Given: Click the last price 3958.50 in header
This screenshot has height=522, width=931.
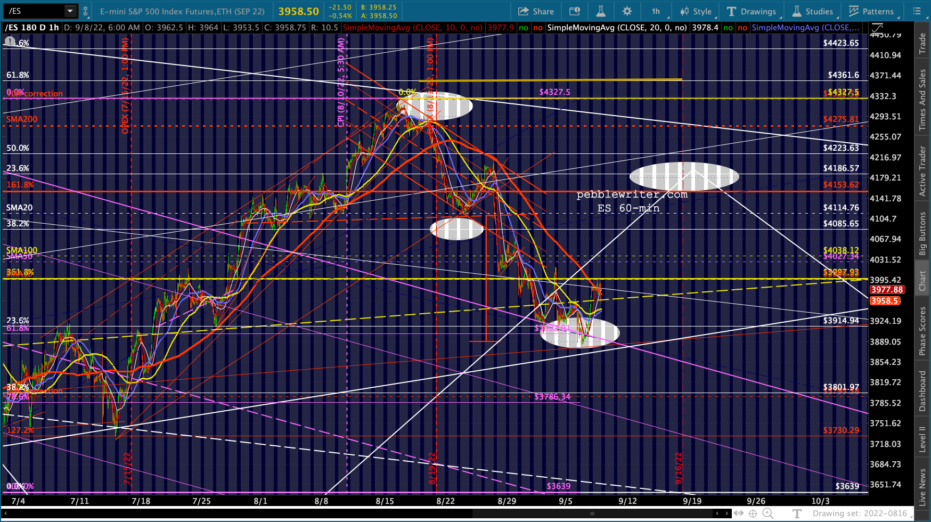Looking at the screenshot, I should tap(298, 11).
